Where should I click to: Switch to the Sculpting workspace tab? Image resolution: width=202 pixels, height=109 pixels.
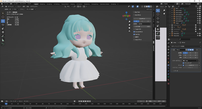click(x=49, y=4)
